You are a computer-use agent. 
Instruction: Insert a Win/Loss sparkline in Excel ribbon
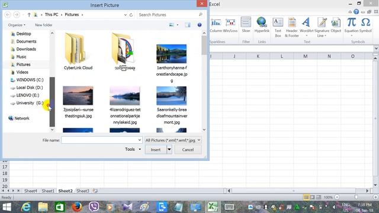click(x=230, y=25)
